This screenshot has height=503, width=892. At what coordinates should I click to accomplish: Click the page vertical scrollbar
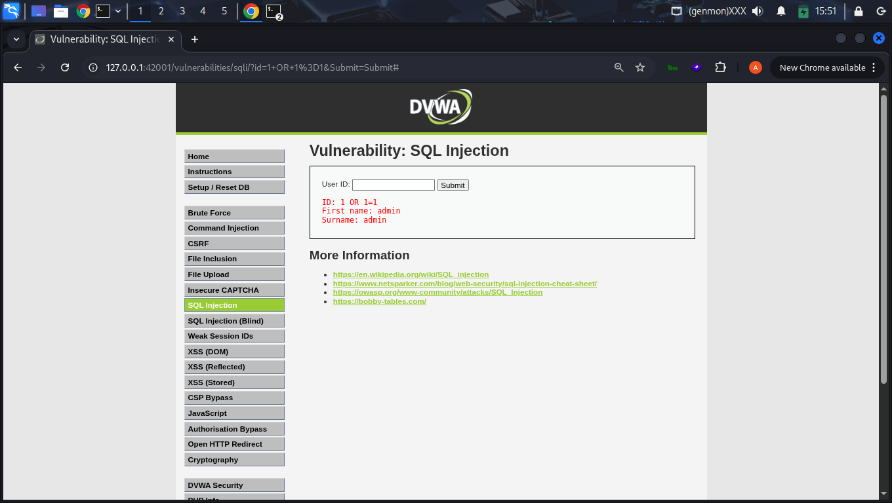pyautogui.click(x=883, y=262)
